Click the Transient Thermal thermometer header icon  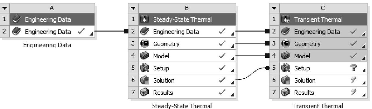pyautogui.click(x=285, y=20)
